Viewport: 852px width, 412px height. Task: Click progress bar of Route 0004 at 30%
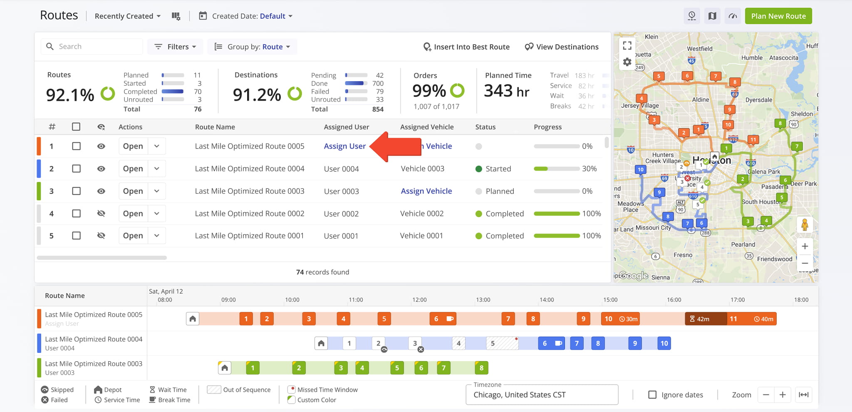tap(557, 169)
